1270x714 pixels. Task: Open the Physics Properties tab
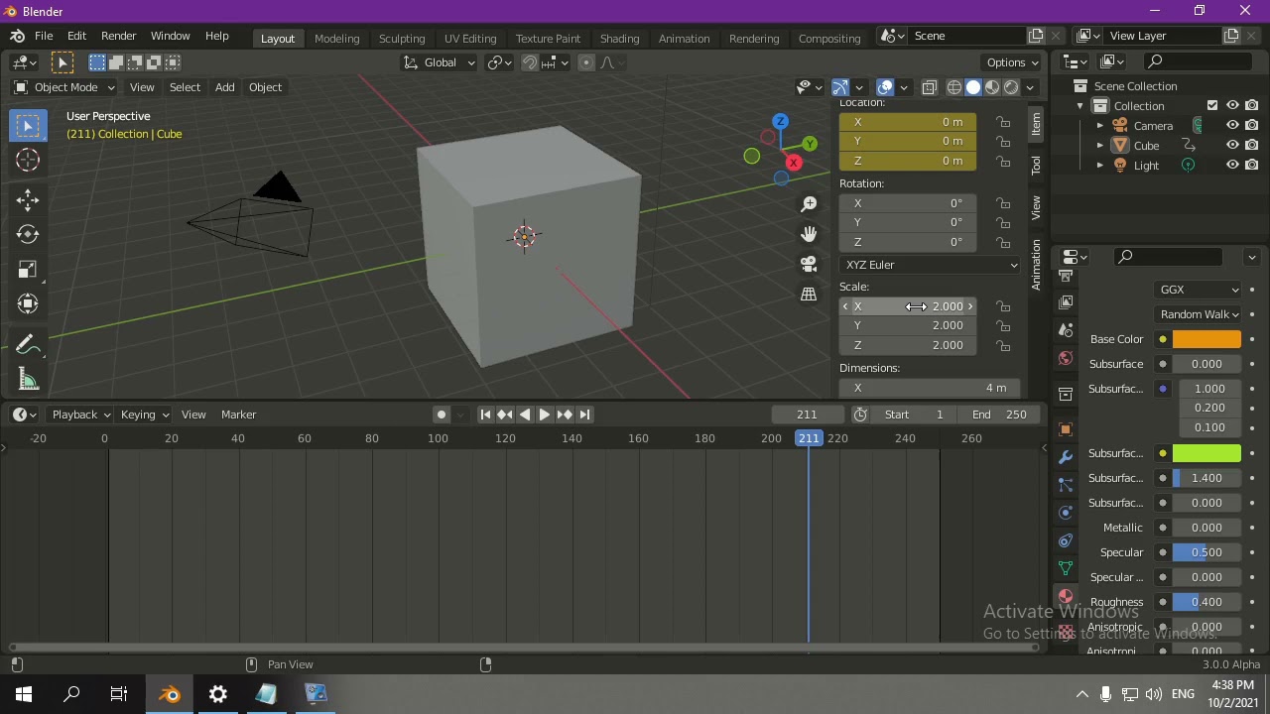pos(1065,514)
